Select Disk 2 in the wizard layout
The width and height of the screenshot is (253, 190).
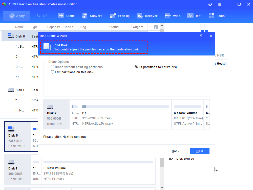[56, 114]
